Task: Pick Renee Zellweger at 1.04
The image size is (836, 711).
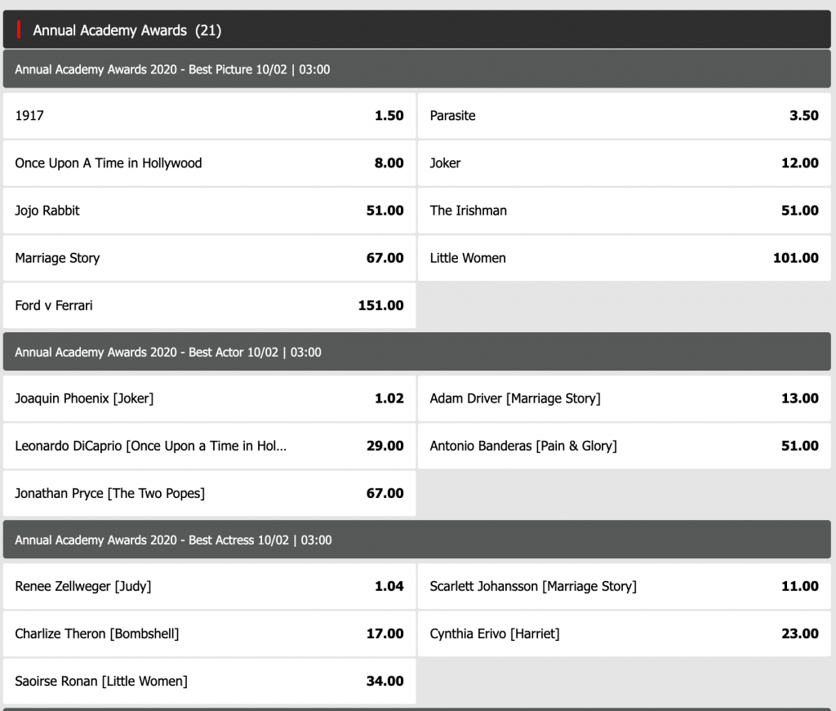Action: 209,586
